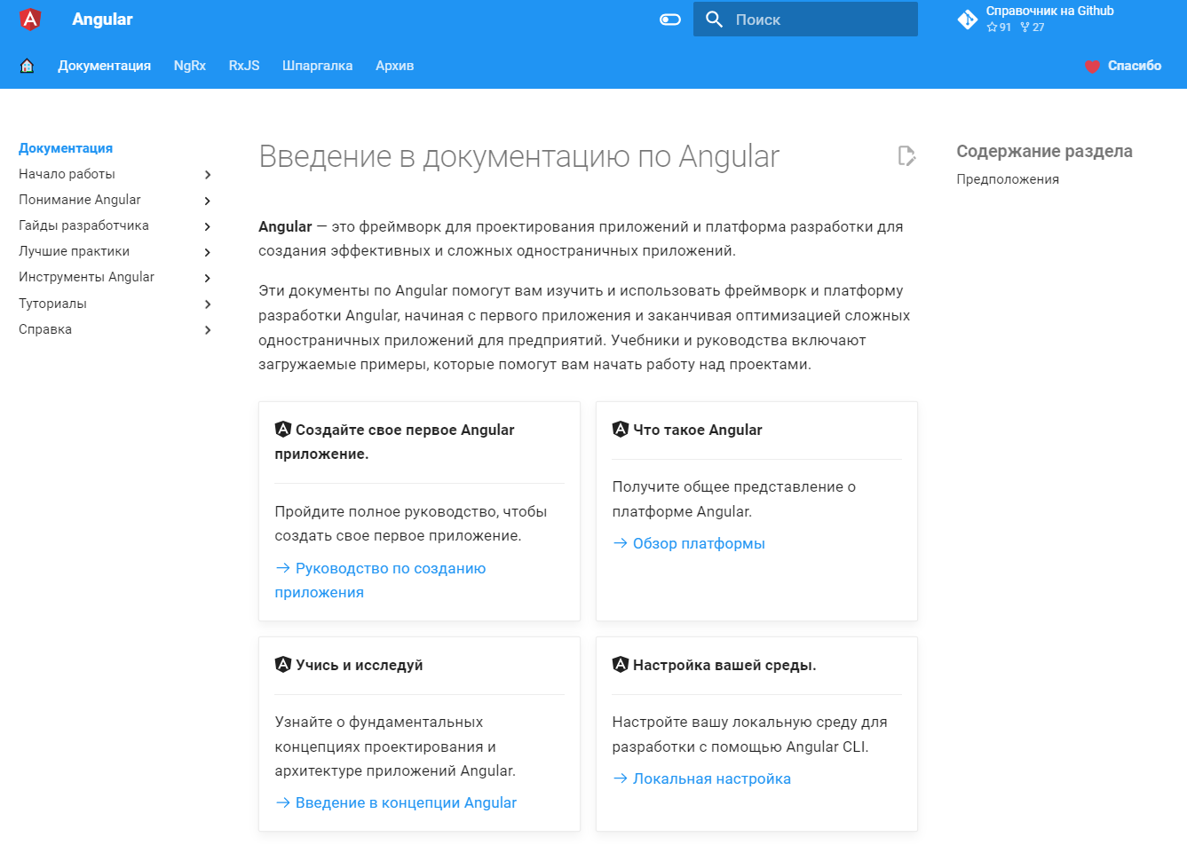This screenshot has width=1187, height=861.
Task: Click Angular icon on Создайте свое первое card
Action: [283, 429]
